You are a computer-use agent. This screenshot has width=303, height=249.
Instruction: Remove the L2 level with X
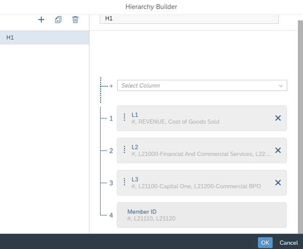pyautogui.click(x=278, y=150)
